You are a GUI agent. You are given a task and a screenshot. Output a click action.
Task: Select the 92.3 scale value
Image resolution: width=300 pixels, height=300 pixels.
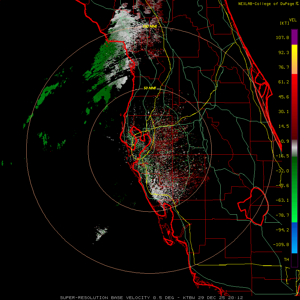click(x=284, y=52)
